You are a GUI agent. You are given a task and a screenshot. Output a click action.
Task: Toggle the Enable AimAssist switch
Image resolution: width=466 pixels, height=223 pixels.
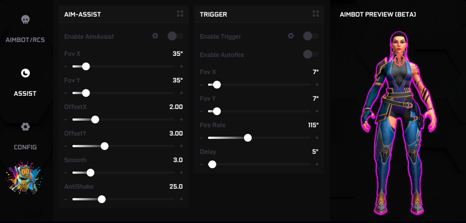(x=175, y=36)
